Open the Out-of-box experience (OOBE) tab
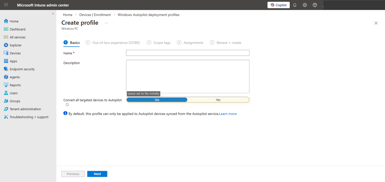The width and height of the screenshot is (385, 182). pyautogui.click(x=116, y=42)
